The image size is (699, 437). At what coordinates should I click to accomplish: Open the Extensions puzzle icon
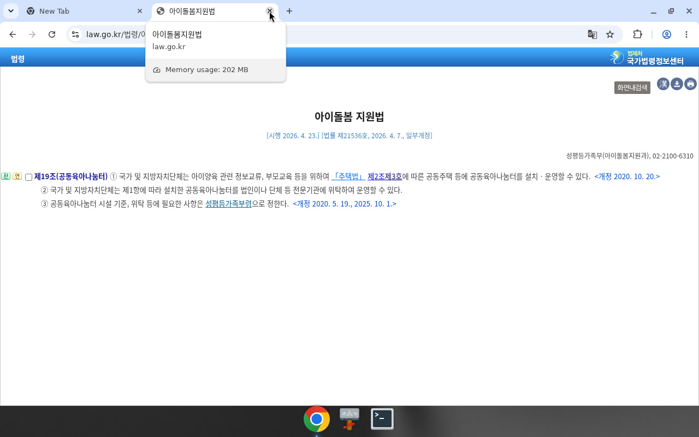[637, 34]
